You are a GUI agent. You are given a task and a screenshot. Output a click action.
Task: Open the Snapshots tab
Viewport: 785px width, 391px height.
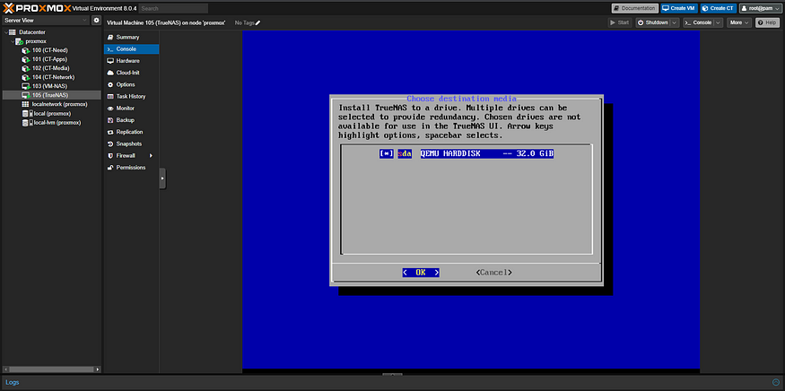pos(131,143)
